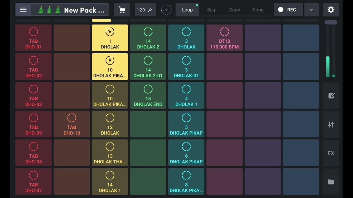Launch the 12 DHOLAK pad
Screen dimensions: 353x198
coord(110,124)
